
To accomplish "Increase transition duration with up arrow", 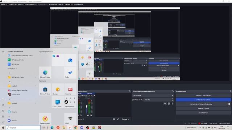I will coord(173,99).
